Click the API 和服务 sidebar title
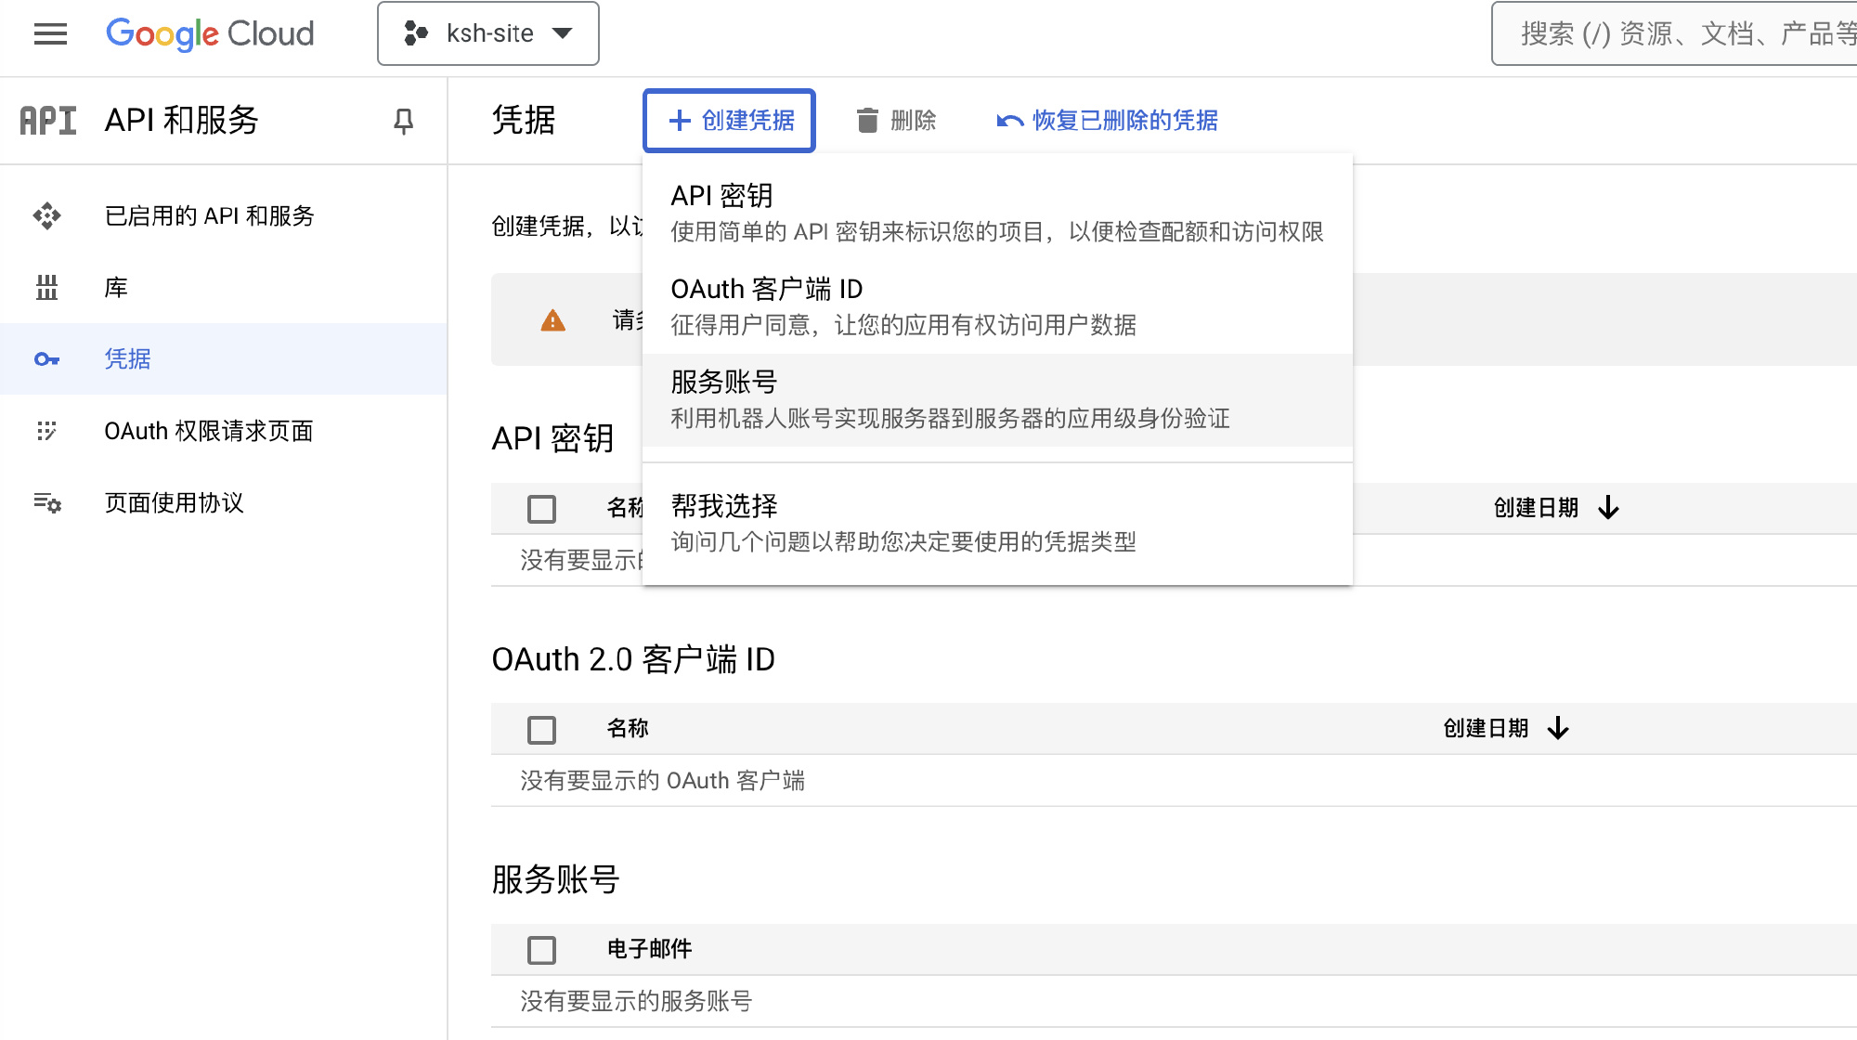The height and width of the screenshot is (1040, 1857). 181,121
